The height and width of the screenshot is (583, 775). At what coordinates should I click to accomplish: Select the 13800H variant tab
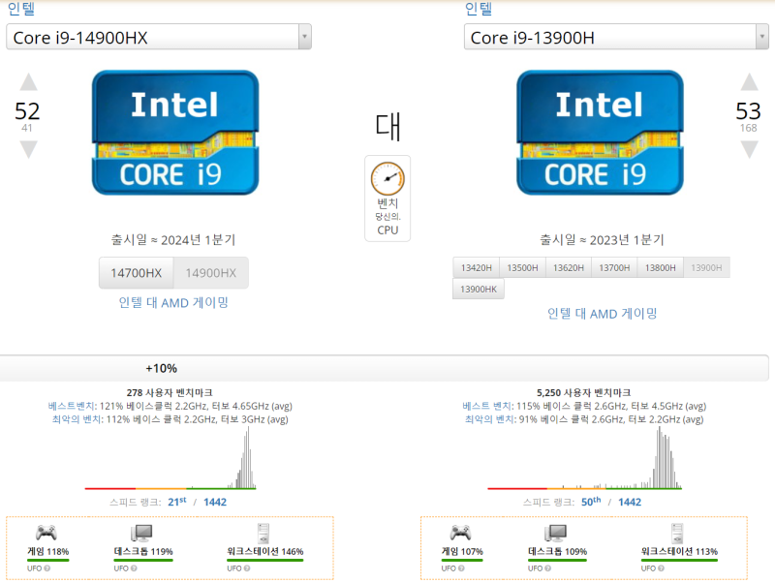point(661,268)
